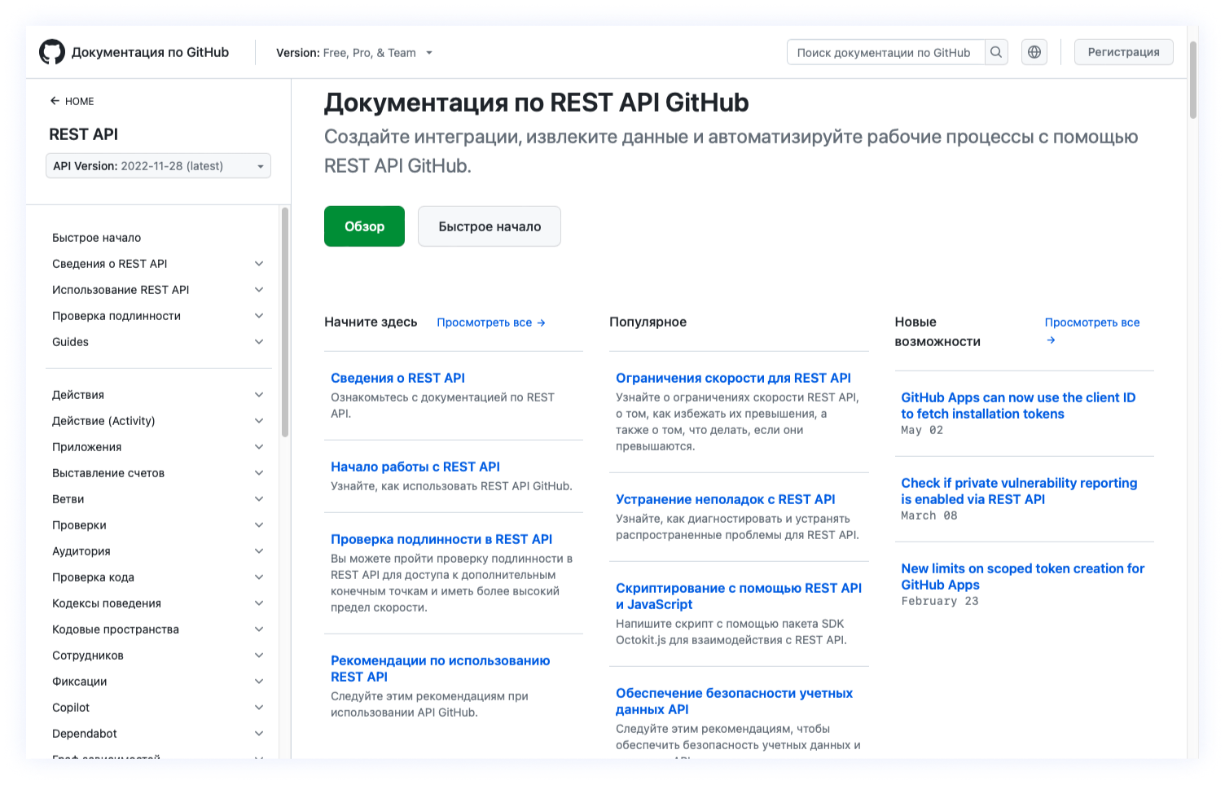This screenshot has height=785, width=1225.
Task: Click arrow under Новые возможности Просмотреть все
Action: click(1051, 340)
